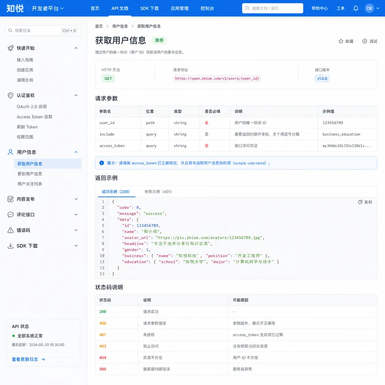The height and width of the screenshot is (385, 385).
Task: Click the warning triangle icon for 错误码
Action: click(11, 230)
